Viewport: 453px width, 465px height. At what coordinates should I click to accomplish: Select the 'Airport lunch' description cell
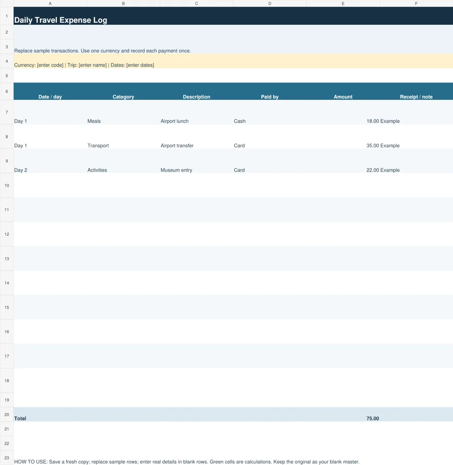point(197,113)
